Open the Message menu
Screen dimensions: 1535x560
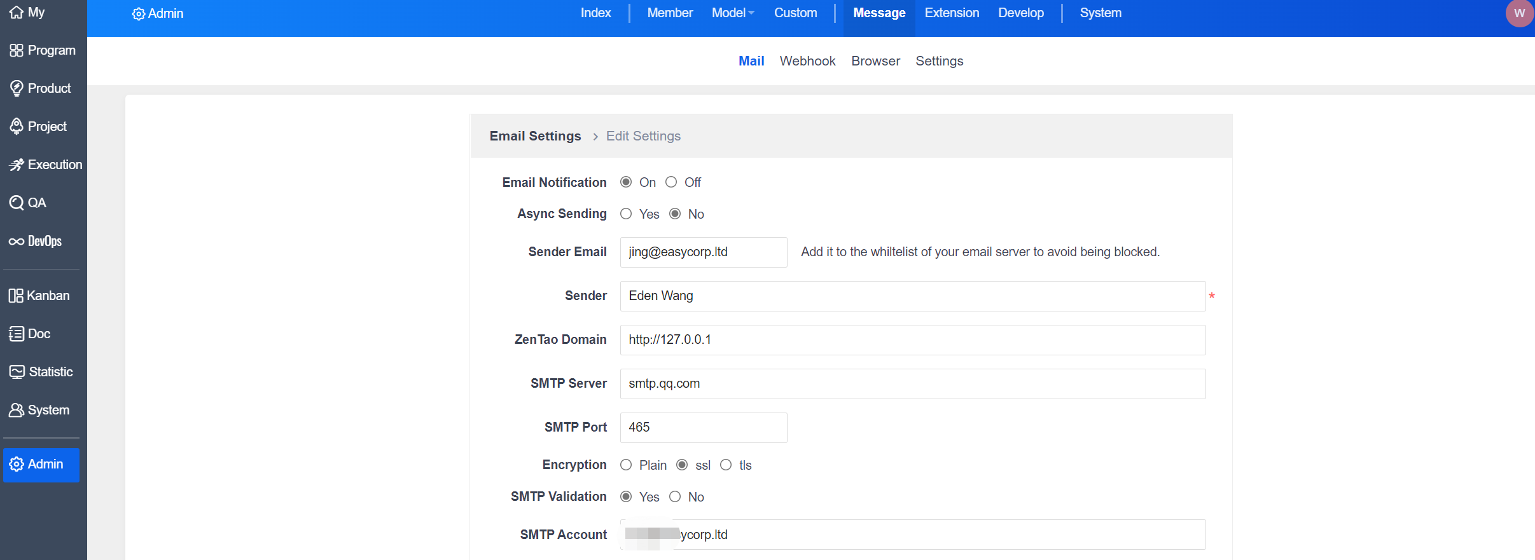click(879, 13)
